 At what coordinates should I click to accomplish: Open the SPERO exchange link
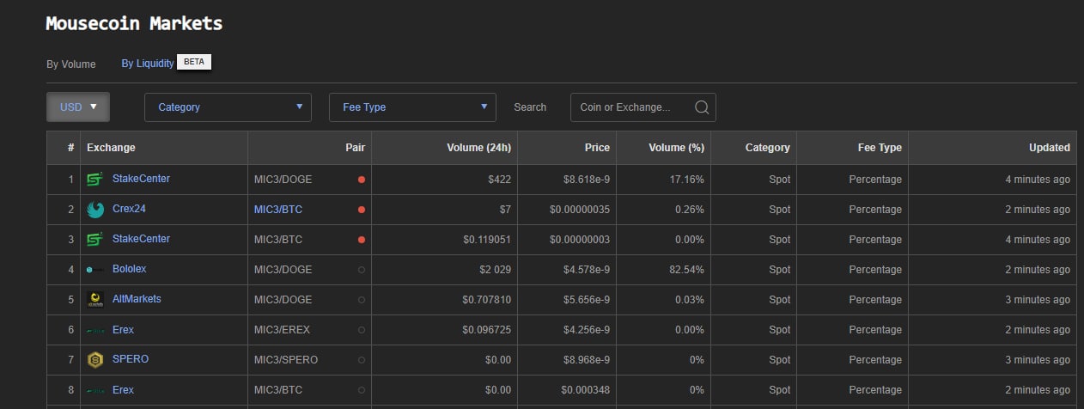(131, 359)
